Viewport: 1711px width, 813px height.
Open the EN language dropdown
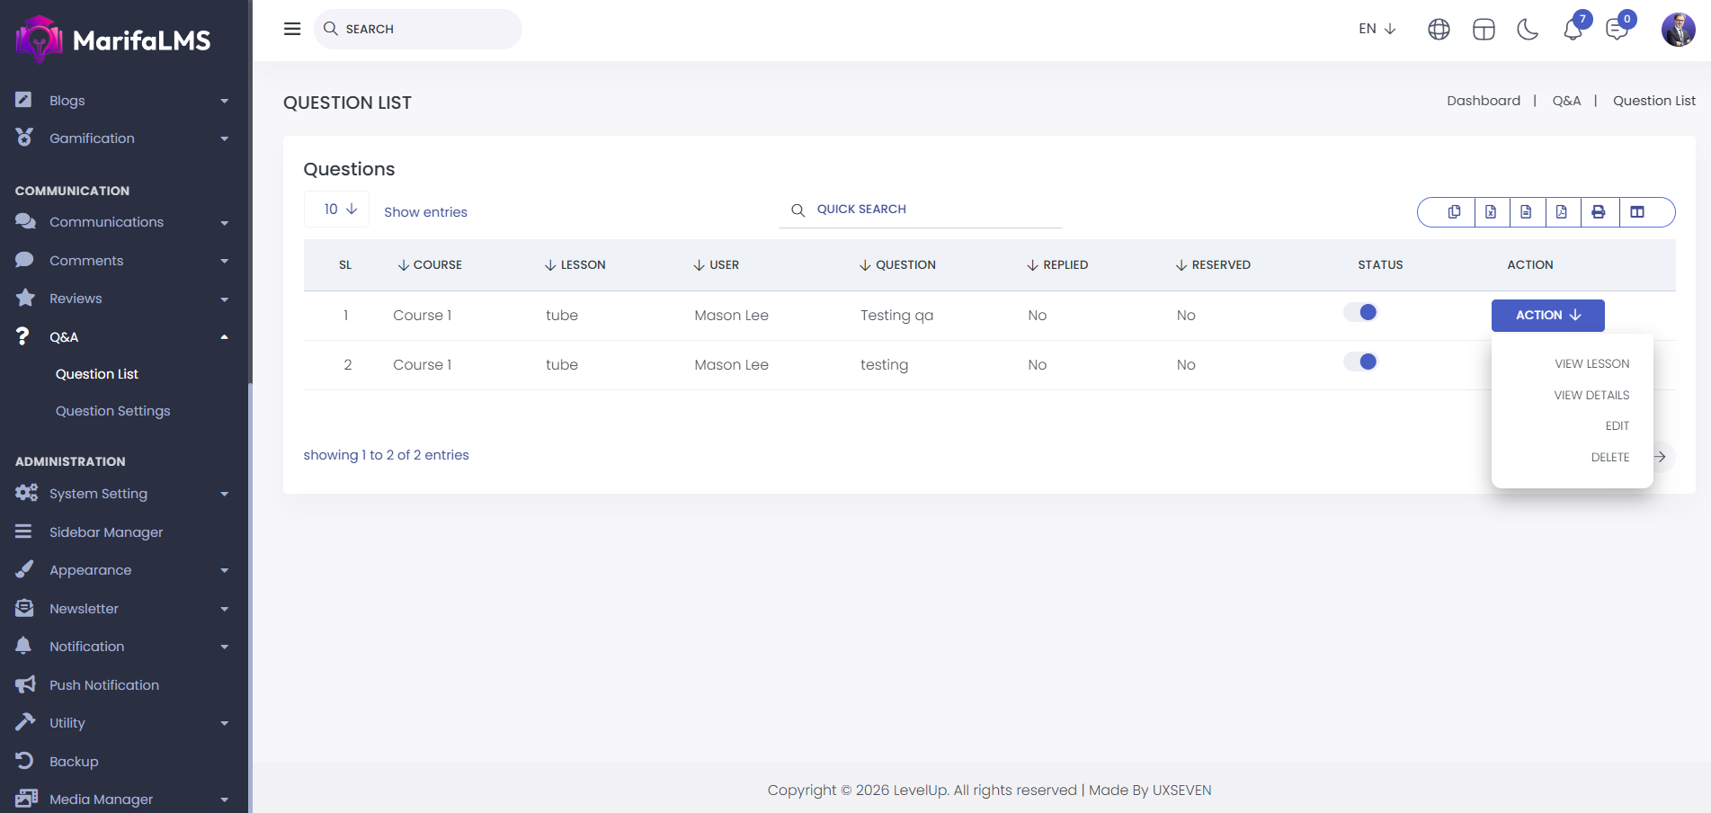1377,29
